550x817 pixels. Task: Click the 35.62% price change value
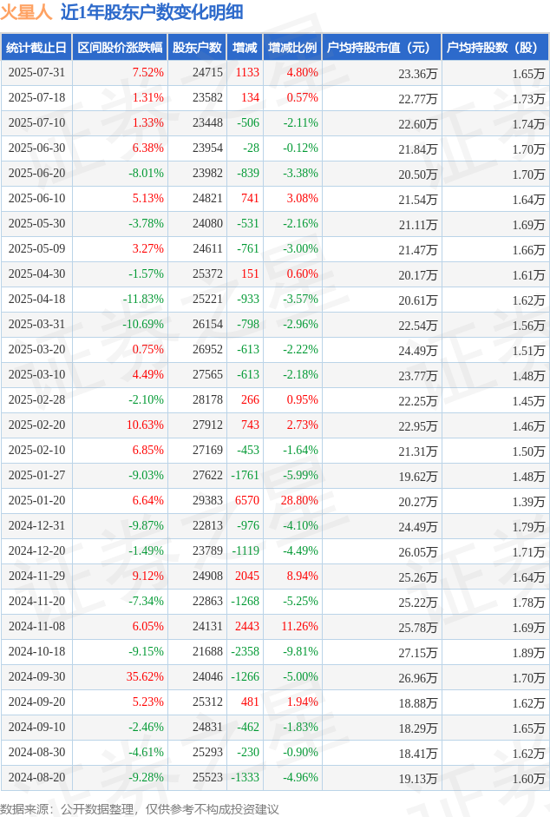[x=145, y=676]
